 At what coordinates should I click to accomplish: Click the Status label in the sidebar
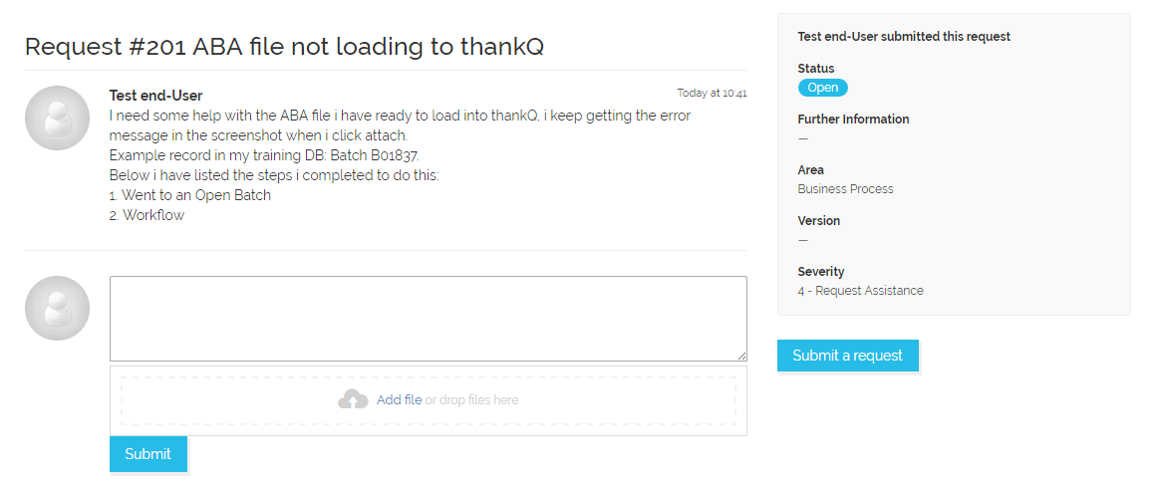click(x=815, y=69)
